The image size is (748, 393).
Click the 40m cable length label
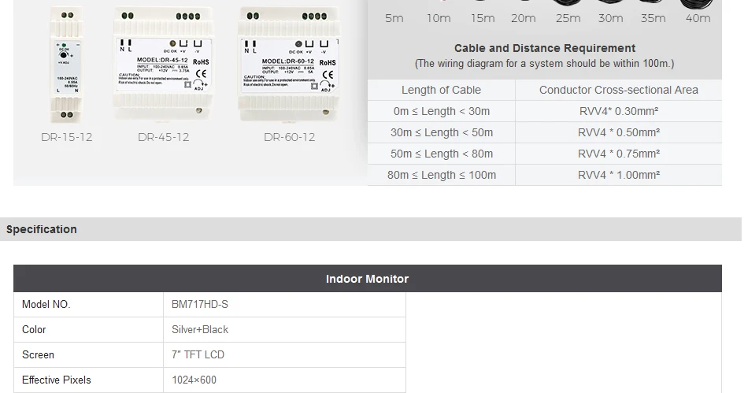tap(698, 19)
